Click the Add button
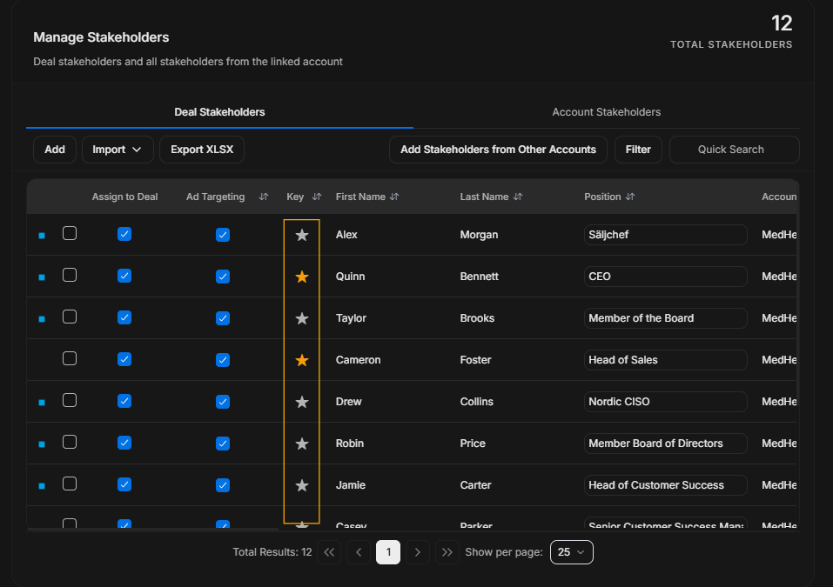The height and width of the screenshot is (587, 833). coord(55,150)
